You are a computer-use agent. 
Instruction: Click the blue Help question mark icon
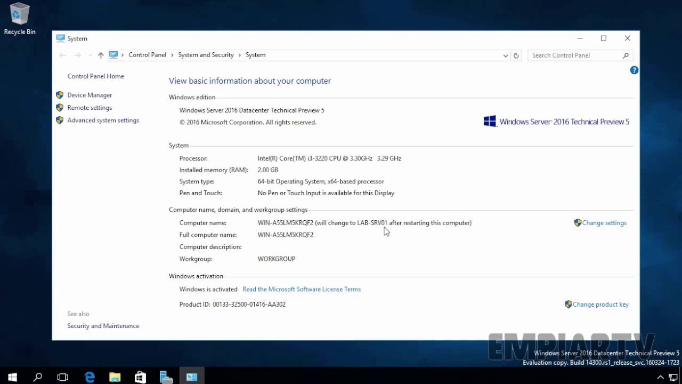[x=634, y=70]
